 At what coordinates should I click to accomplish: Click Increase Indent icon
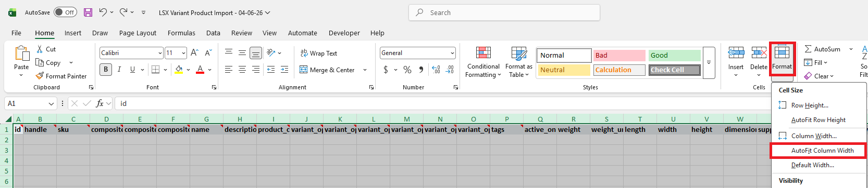[284, 70]
